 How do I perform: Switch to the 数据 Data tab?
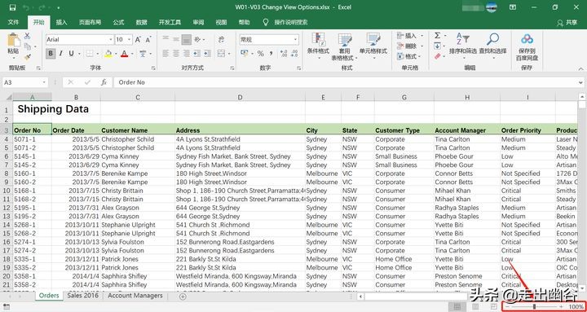[142, 23]
